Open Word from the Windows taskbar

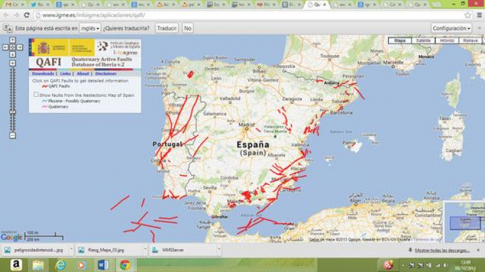[102, 265]
